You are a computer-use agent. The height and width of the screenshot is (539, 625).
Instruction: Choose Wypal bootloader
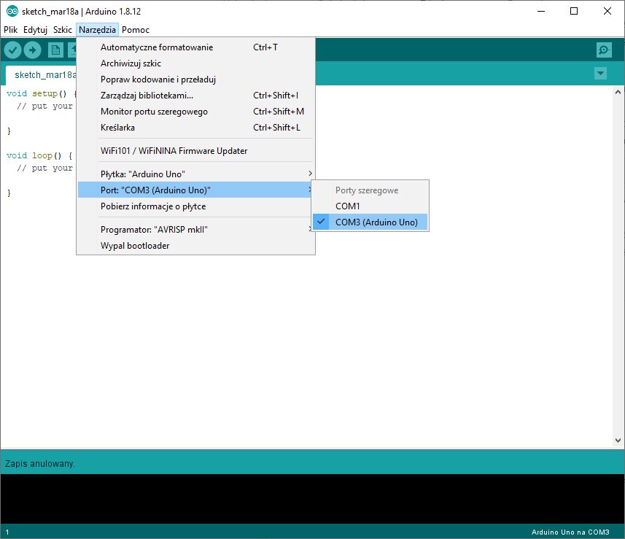click(195, 246)
